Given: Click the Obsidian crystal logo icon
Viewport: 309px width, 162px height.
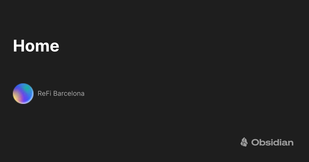Looking at the screenshot, I should (244, 142).
